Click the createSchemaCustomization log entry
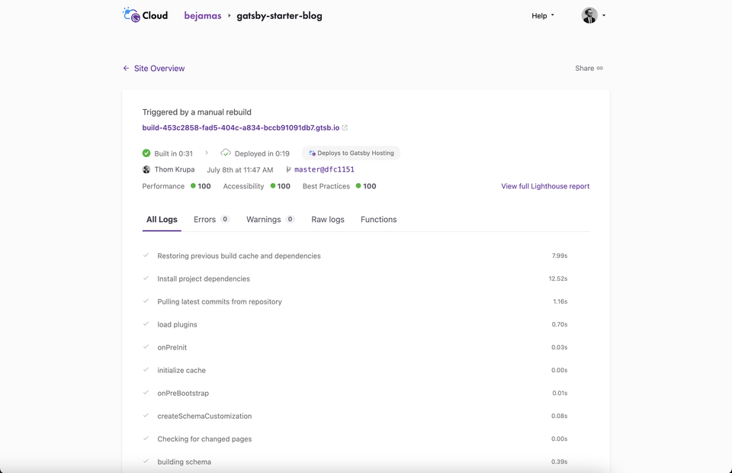This screenshot has height=473, width=732. point(366,416)
